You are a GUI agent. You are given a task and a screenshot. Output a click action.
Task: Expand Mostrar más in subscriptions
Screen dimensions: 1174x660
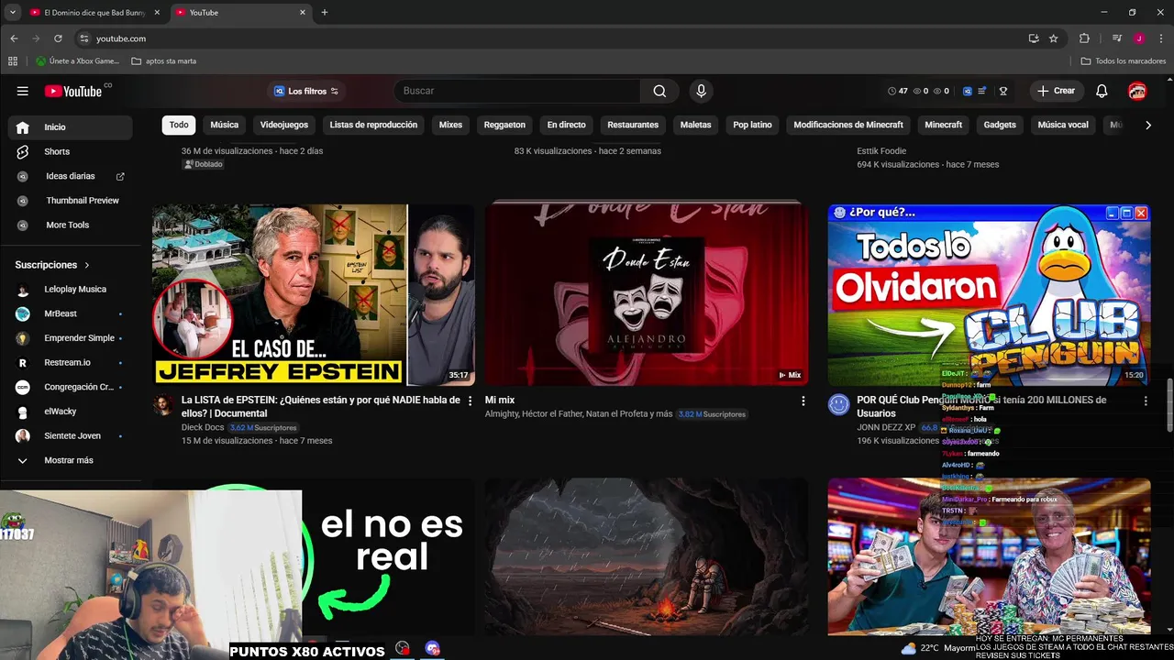(x=70, y=460)
